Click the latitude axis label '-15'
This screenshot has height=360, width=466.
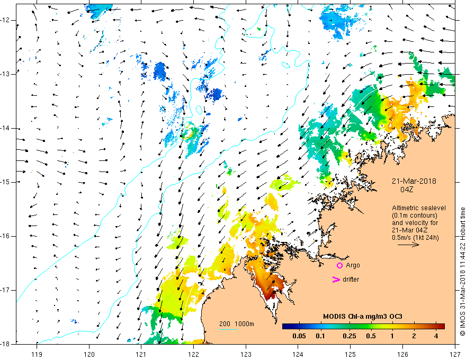click(6, 182)
